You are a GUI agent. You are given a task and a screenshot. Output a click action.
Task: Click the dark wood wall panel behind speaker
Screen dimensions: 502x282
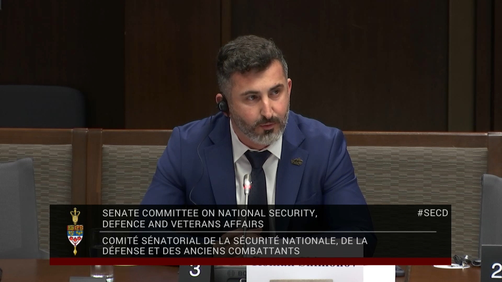pyautogui.click(x=366, y=63)
